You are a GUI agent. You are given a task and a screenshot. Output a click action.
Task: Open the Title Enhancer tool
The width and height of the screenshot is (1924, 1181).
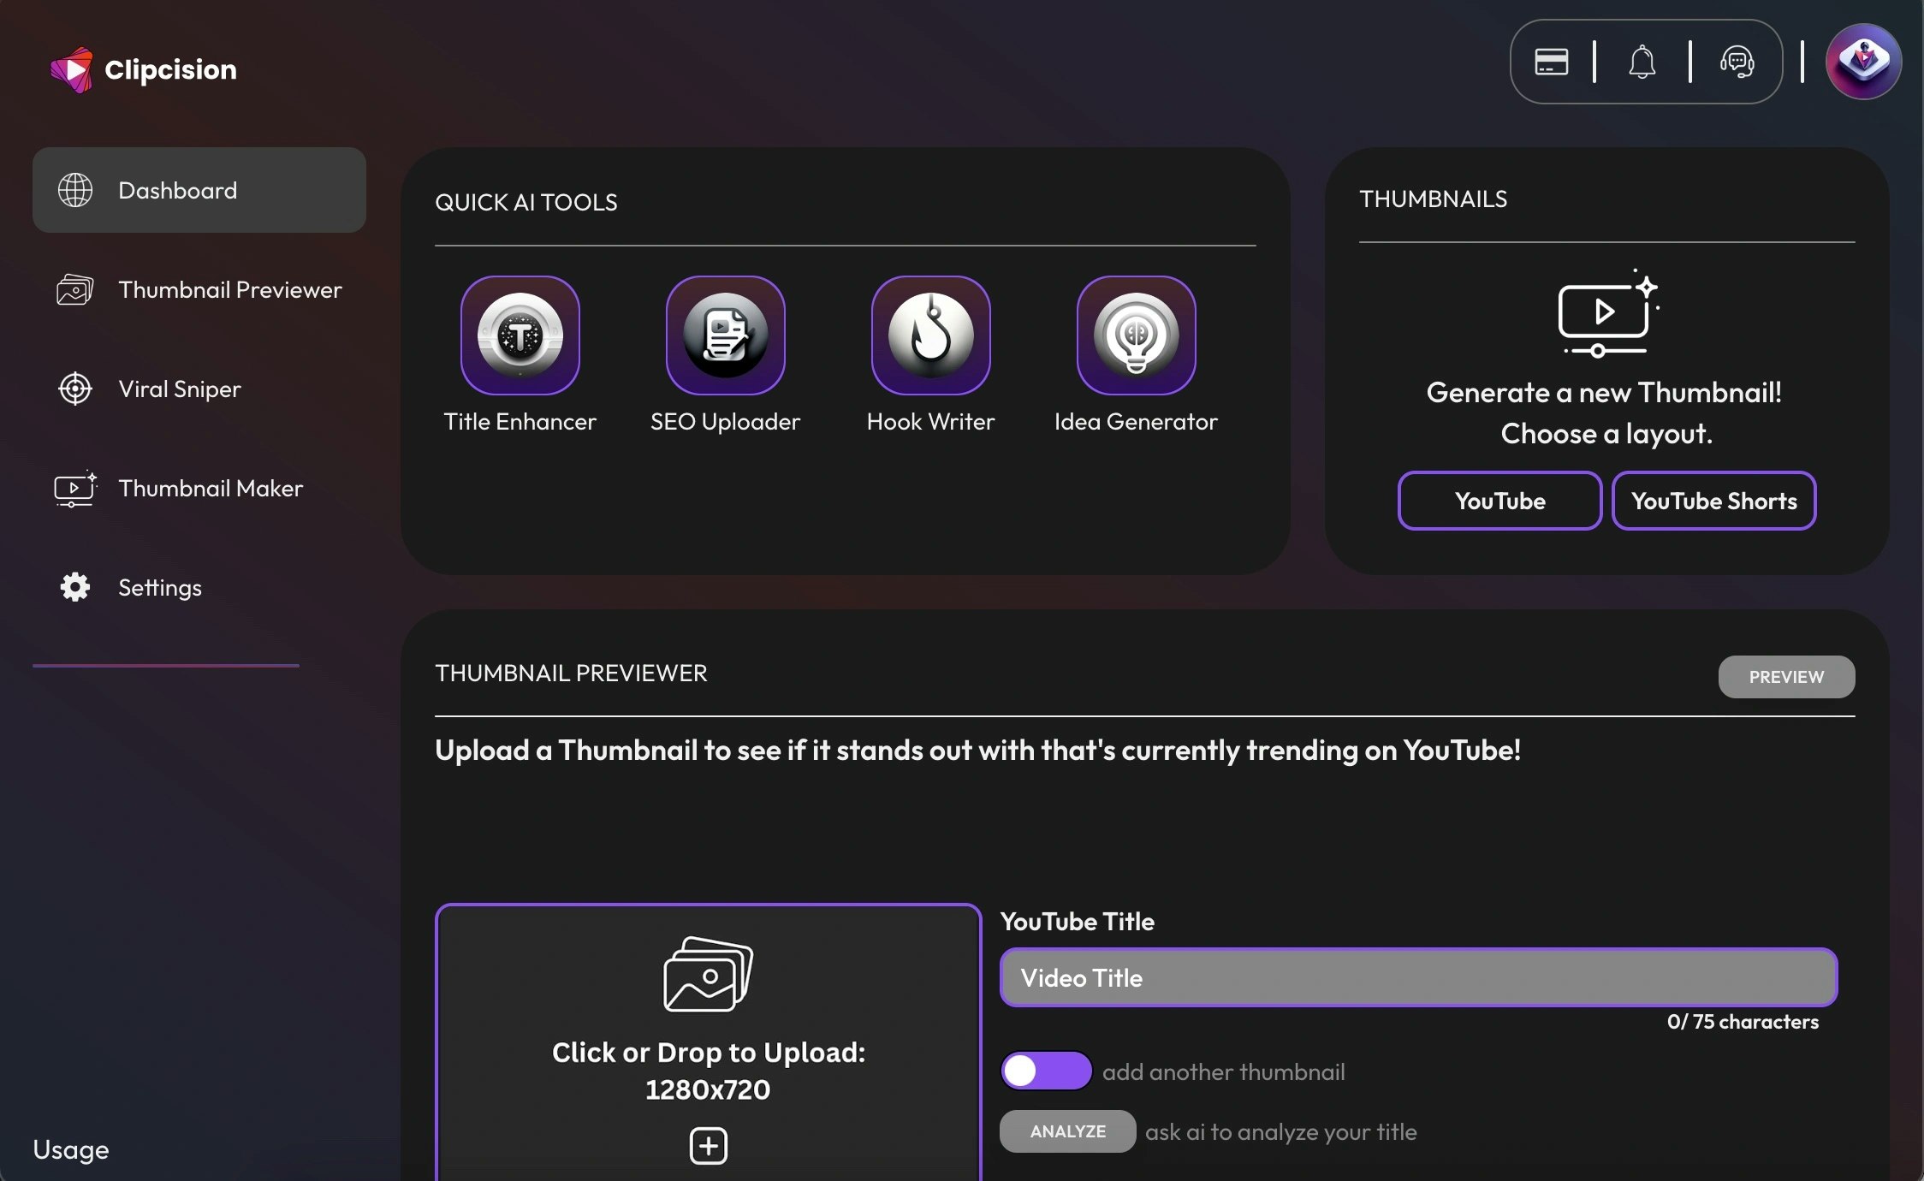point(520,335)
